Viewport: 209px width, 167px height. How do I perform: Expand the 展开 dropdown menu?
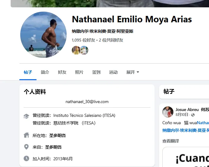pyautogui.click(x=133, y=72)
